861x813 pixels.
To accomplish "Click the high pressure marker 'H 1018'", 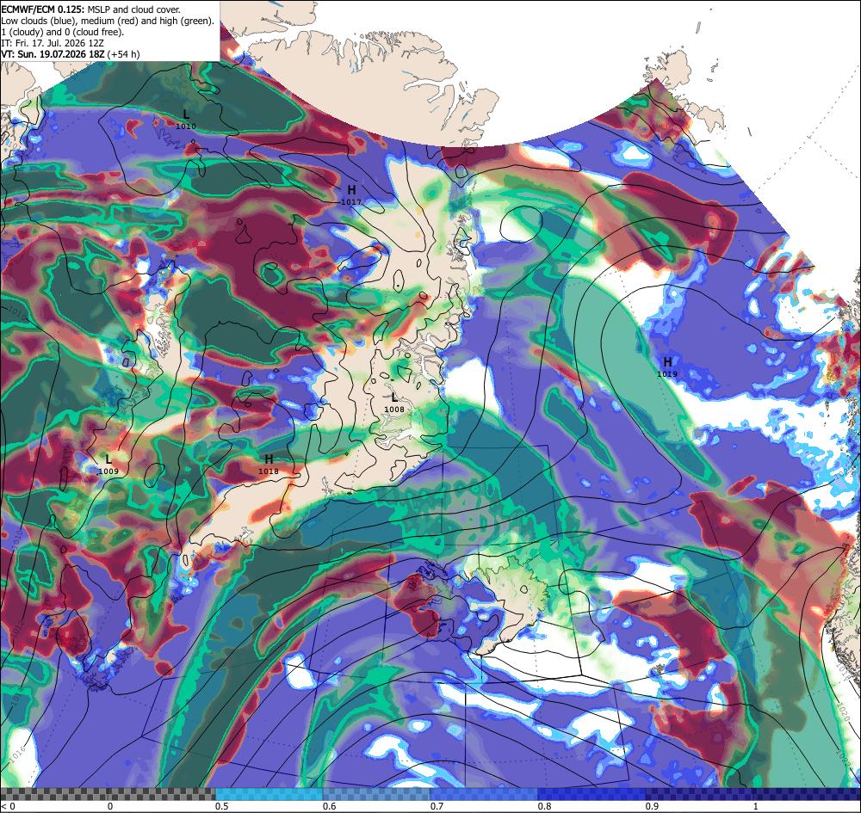I will 269,464.
